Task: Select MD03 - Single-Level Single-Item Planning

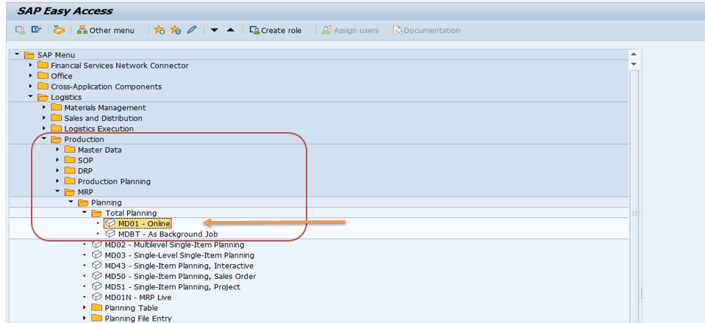Action: click(x=179, y=255)
